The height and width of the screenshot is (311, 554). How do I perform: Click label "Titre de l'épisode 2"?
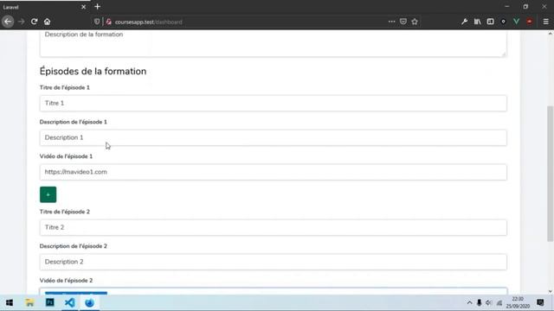click(65, 212)
